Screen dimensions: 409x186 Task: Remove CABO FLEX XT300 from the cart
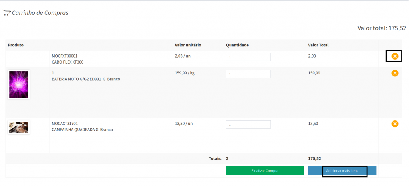pos(395,56)
